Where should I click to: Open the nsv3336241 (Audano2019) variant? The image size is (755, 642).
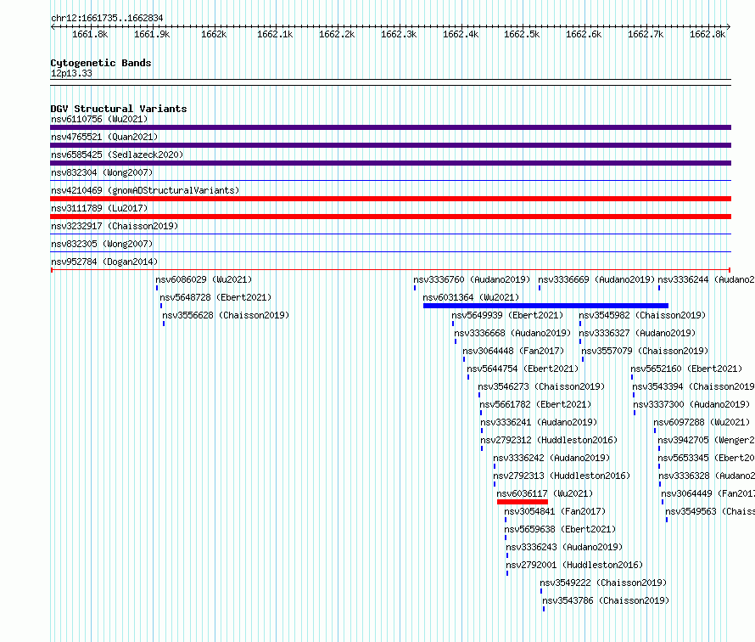tap(539, 422)
